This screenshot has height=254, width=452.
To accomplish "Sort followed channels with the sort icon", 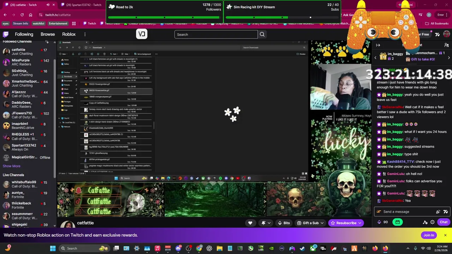I will (x=47, y=42).
